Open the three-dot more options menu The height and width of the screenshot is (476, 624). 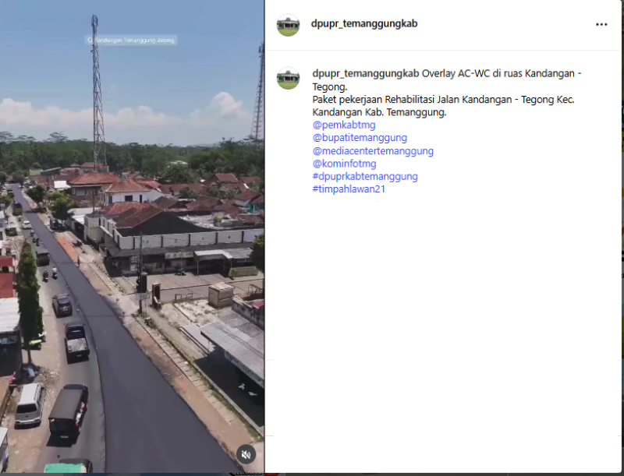pos(601,24)
